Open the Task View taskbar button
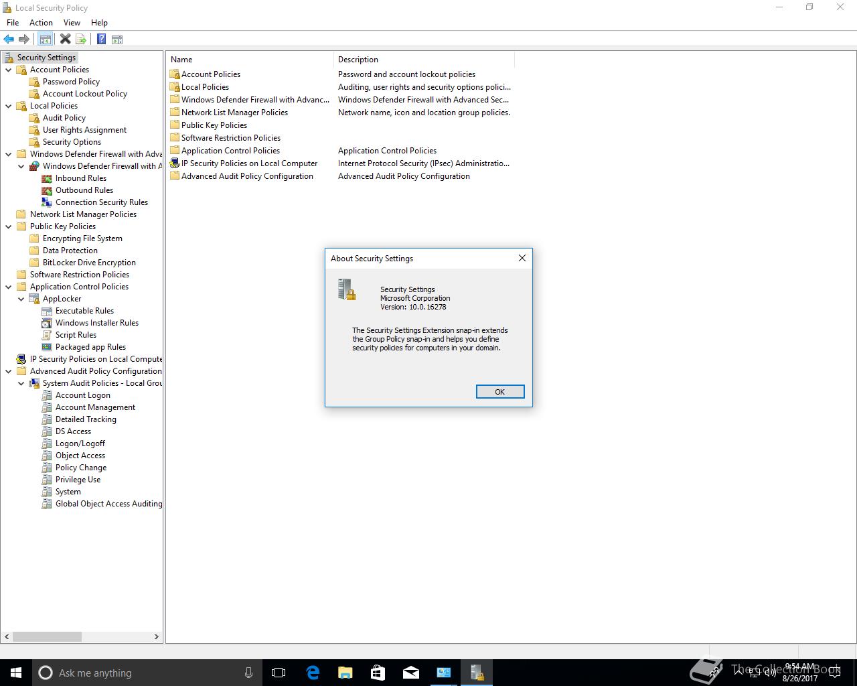Image resolution: width=857 pixels, height=686 pixels. (x=279, y=673)
